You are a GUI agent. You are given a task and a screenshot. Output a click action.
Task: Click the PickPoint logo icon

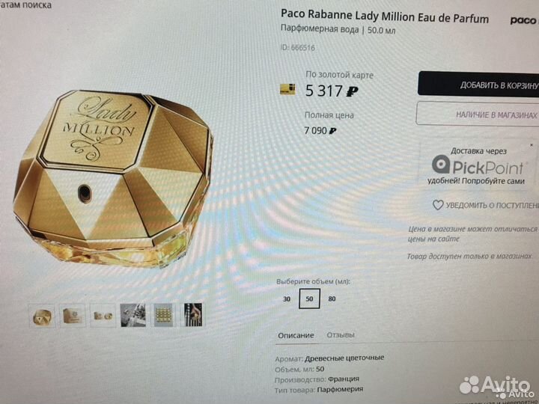pos(441,164)
